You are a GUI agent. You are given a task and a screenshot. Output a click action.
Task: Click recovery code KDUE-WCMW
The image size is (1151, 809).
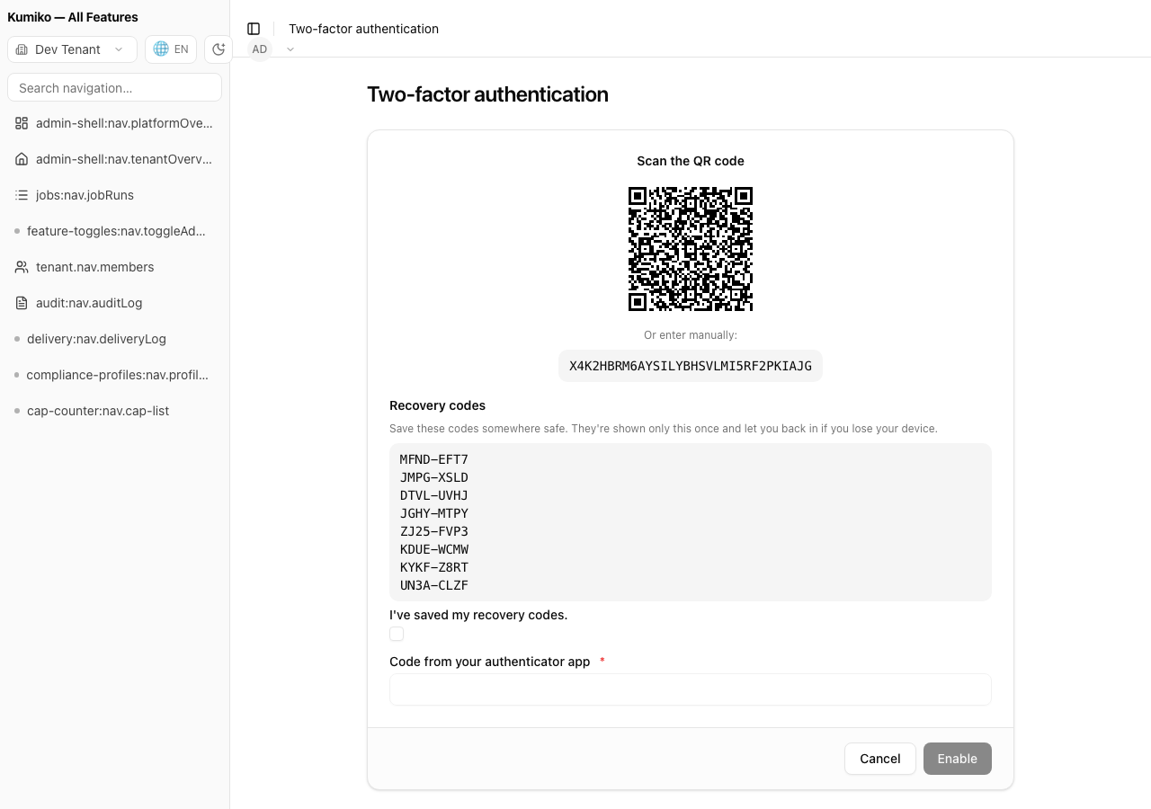(x=434, y=549)
